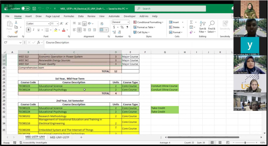Viewport: 268px width, 146px height.
Task: Check Accessibility: Investigate in status bar
Action: coord(33,143)
